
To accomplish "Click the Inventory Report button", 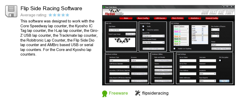I will click(x=163, y=74).
